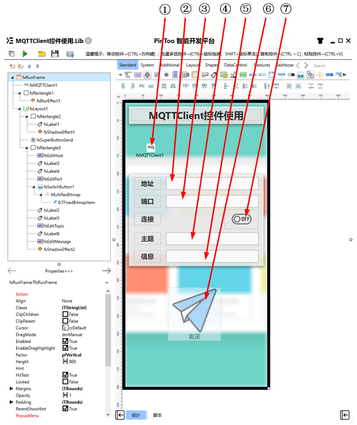Click the delete-node icon above the component tree

click(20, 66)
